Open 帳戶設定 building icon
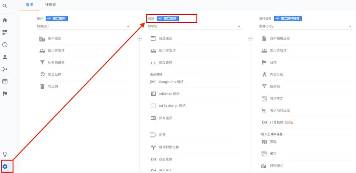The height and width of the screenshot is (173, 356). [x=42, y=39]
